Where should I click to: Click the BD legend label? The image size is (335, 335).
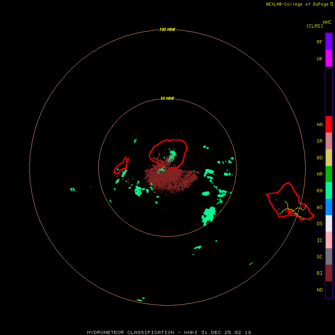pos(320,158)
